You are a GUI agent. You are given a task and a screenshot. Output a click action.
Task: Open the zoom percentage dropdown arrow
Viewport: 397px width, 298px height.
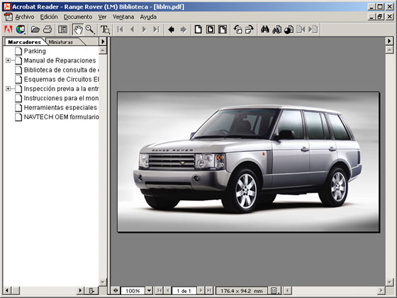coord(149,290)
